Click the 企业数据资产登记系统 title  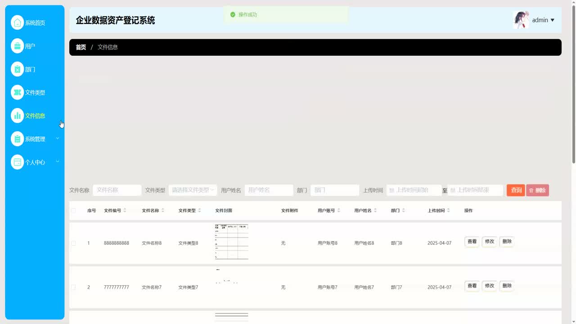click(x=115, y=20)
